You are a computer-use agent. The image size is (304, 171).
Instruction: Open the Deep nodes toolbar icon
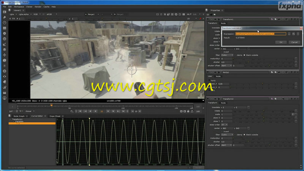tap(5, 71)
